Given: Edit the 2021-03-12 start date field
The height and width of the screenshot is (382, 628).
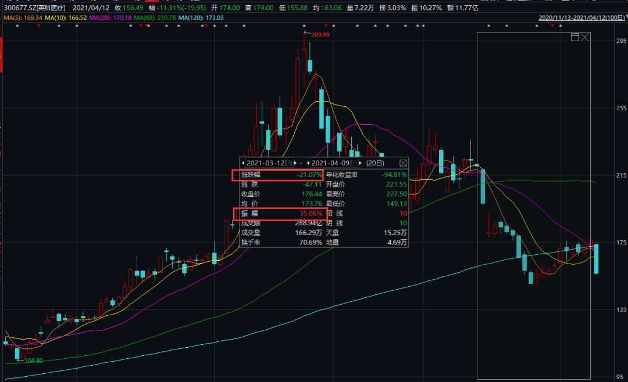Looking at the screenshot, I should 265,163.
